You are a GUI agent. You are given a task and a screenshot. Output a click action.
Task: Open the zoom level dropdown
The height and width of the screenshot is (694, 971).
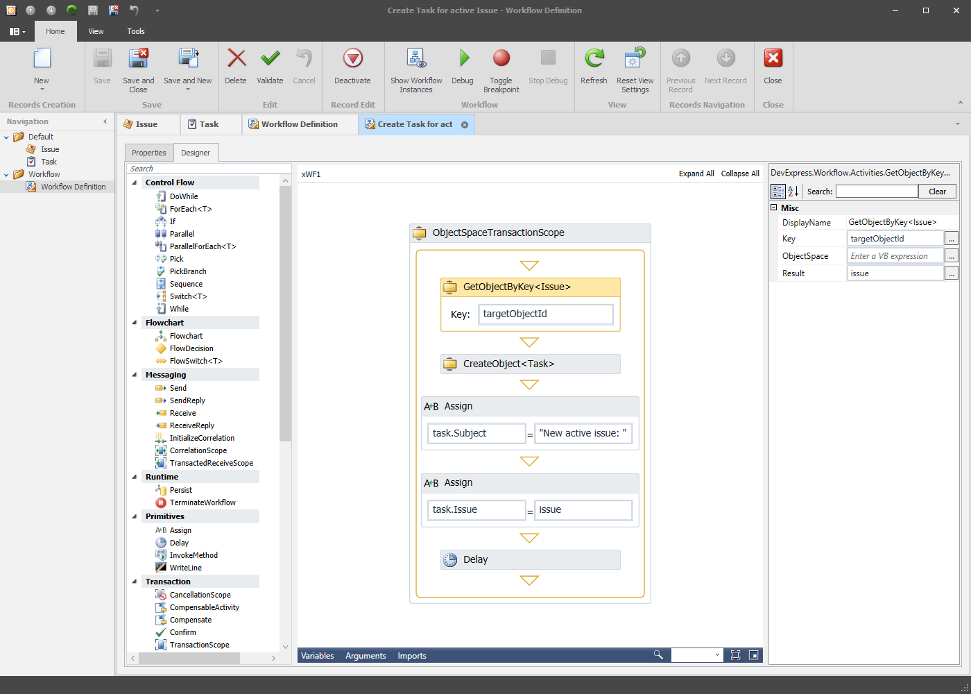(716, 655)
